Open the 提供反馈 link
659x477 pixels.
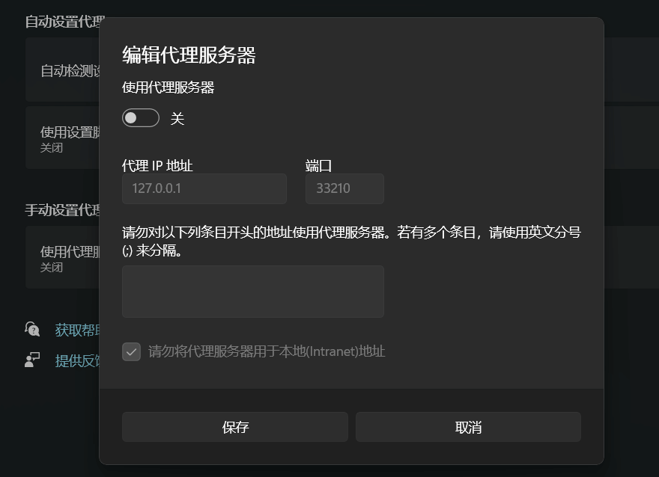(x=77, y=361)
